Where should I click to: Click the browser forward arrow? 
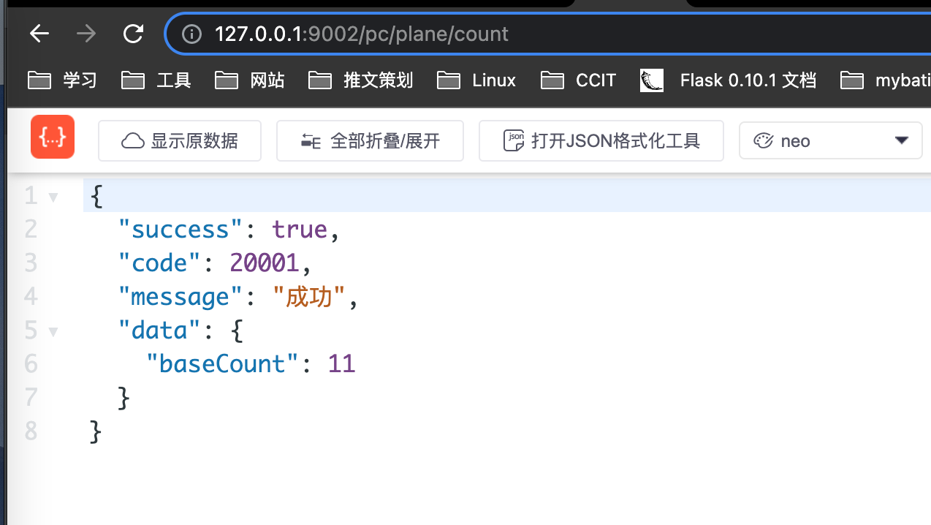[86, 34]
